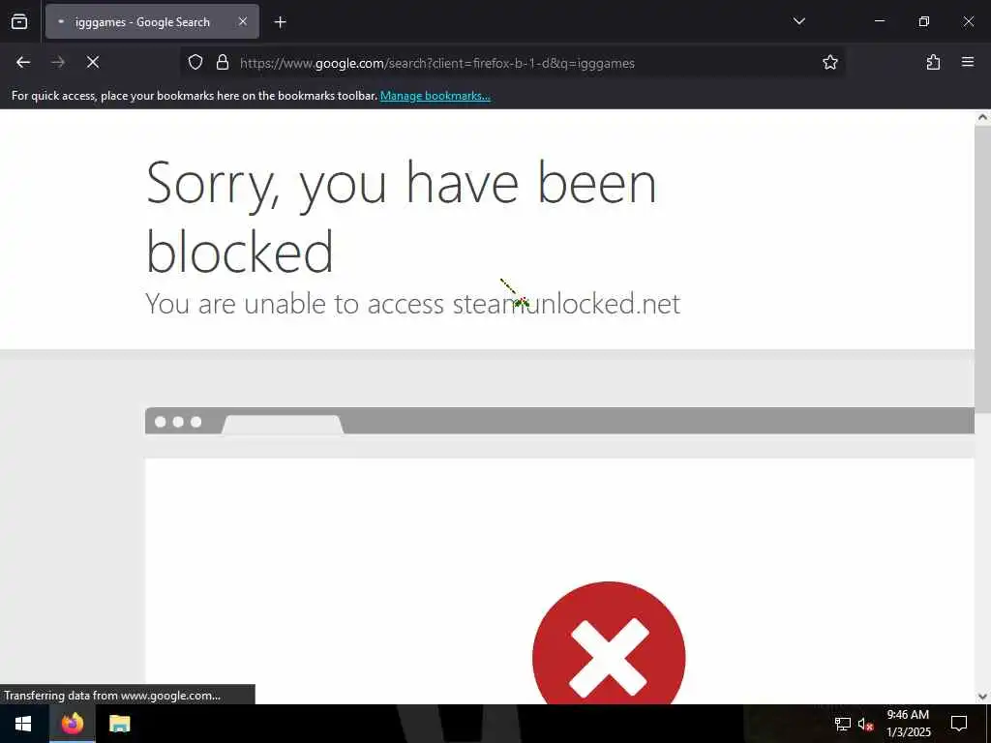Click the page vertical scrollbar thumb
Viewport: 991px width, 743px height.
(x=982, y=269)
